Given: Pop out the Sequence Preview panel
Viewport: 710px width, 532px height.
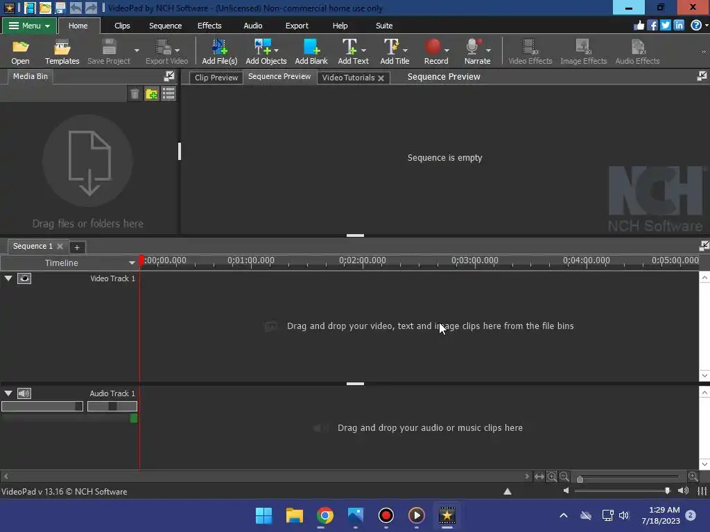Looking at the screenshot, I should point(702,76).
